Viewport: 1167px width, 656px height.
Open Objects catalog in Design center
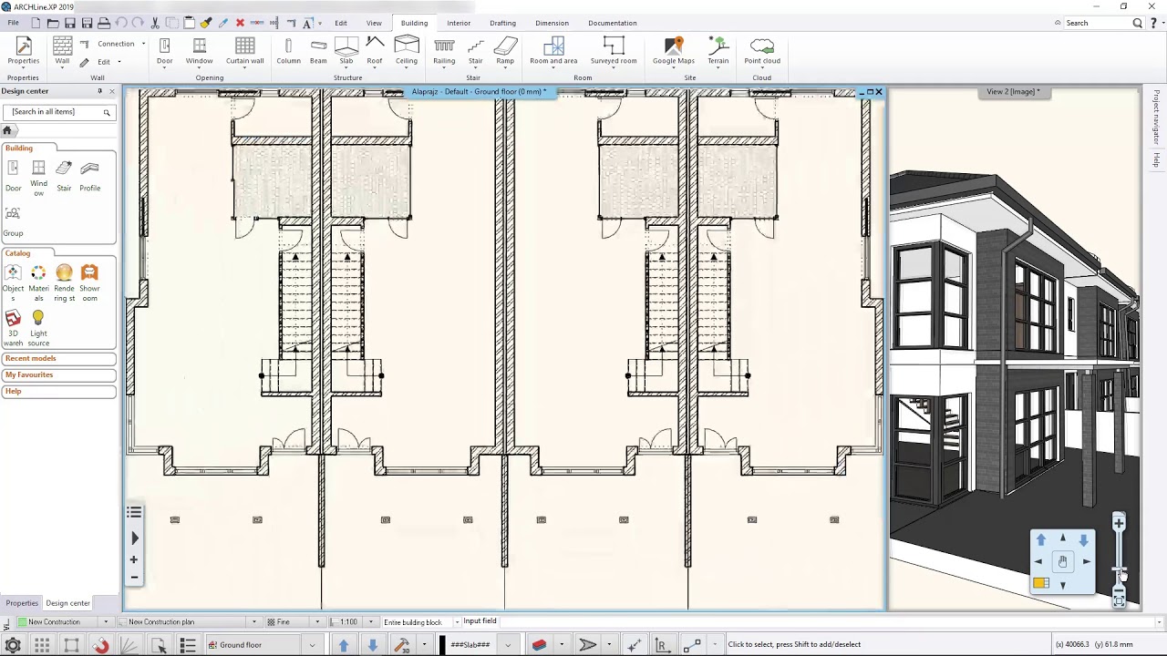pos(13,281)
